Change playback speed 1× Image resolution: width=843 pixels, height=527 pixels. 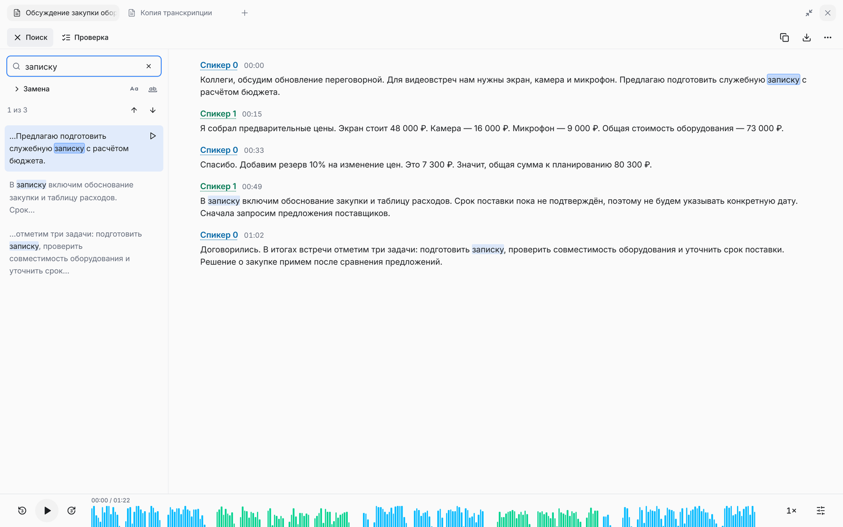(x=791, y=511)
